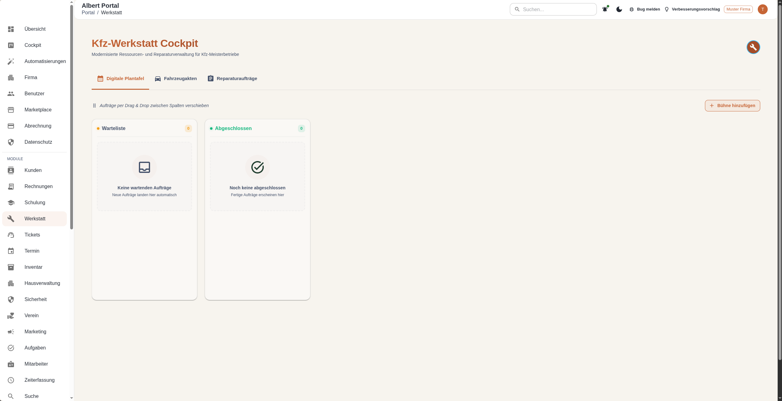The height and width of the screenshot is (401, 782).
Task: Click the round wrench button top right
Action: (753, 47)
